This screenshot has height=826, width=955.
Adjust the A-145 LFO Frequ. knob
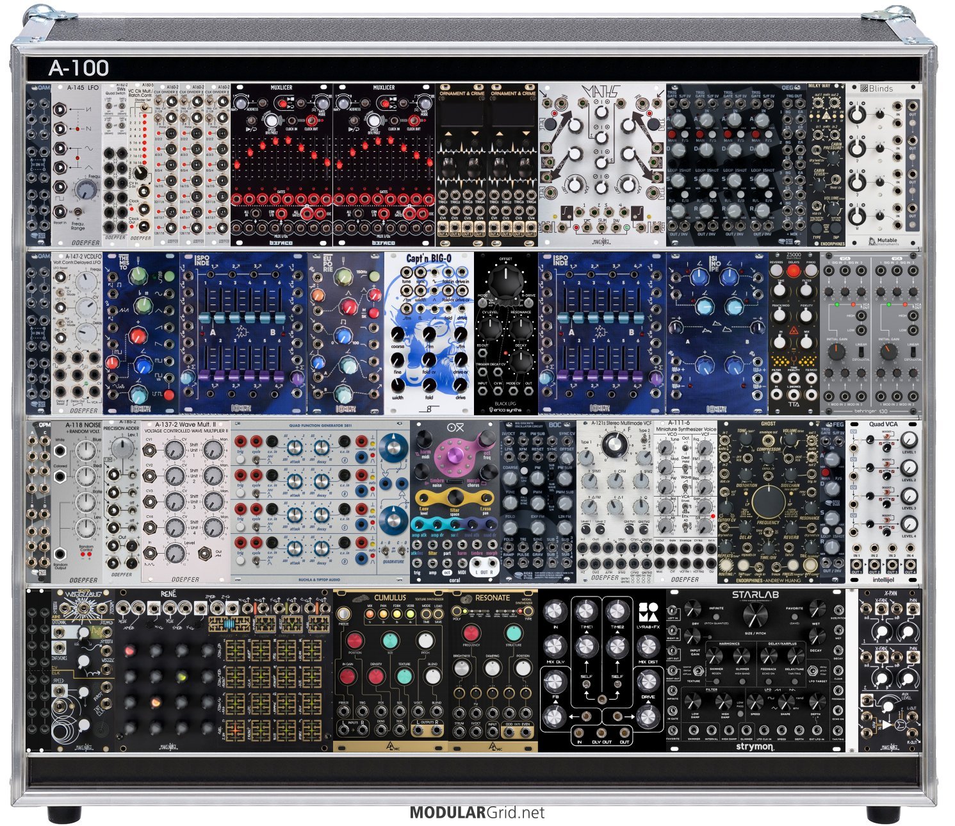pyautogui.click(x=85, y=190)
